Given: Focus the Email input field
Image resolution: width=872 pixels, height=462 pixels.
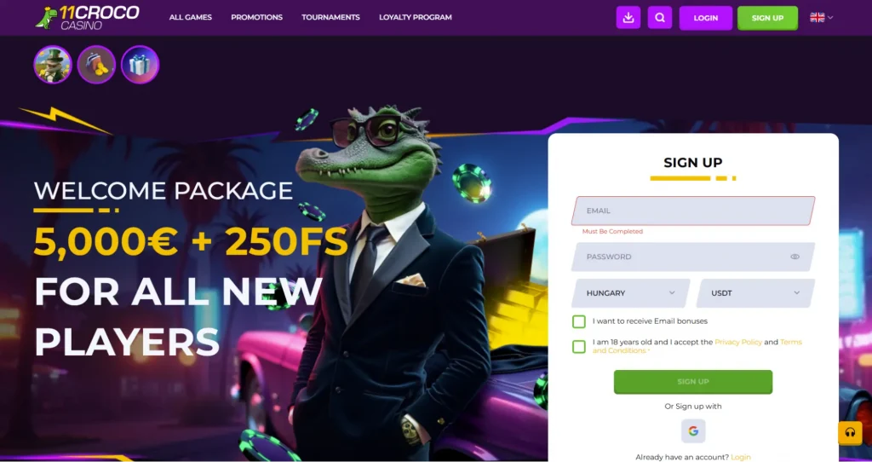Looking at the screenshot, I should 693,211.
